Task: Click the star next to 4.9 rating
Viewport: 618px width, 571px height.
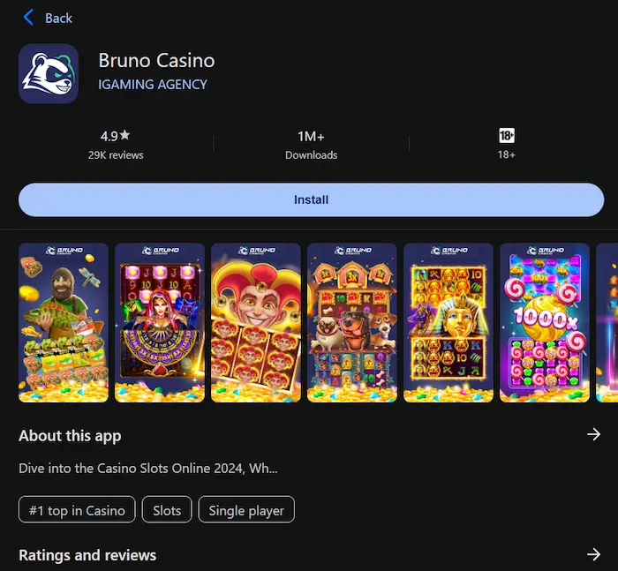Action: 125,135
